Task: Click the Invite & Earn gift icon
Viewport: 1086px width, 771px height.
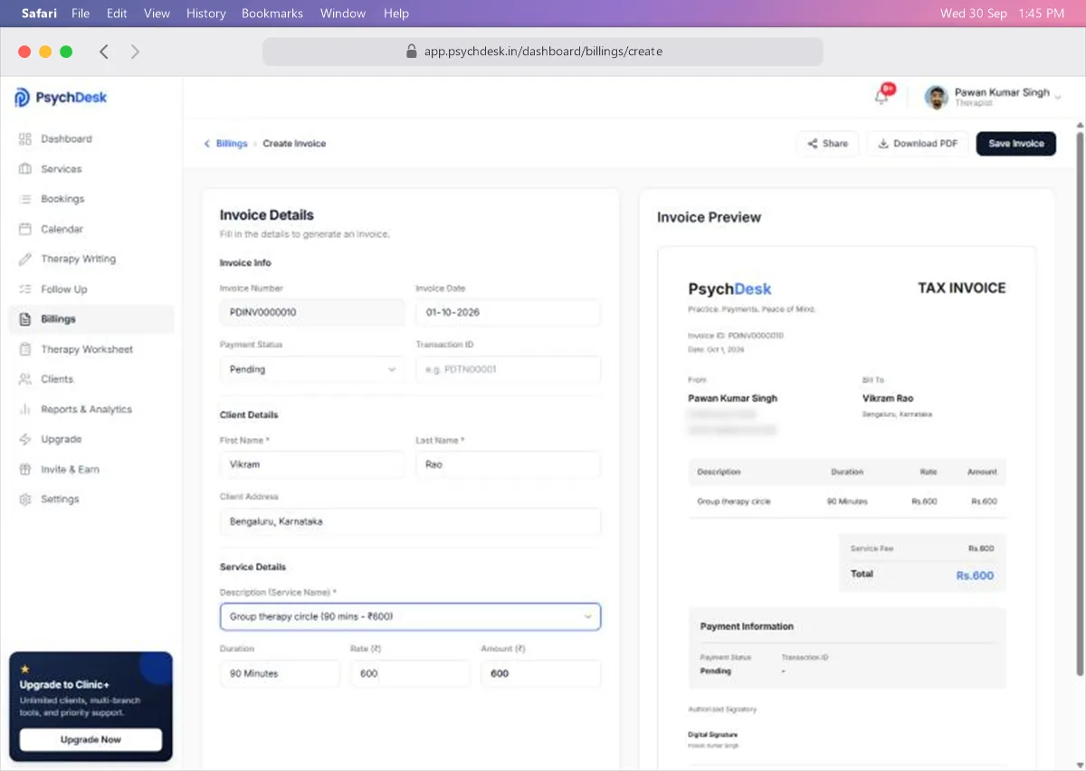Action: click(x=25, y=470)
